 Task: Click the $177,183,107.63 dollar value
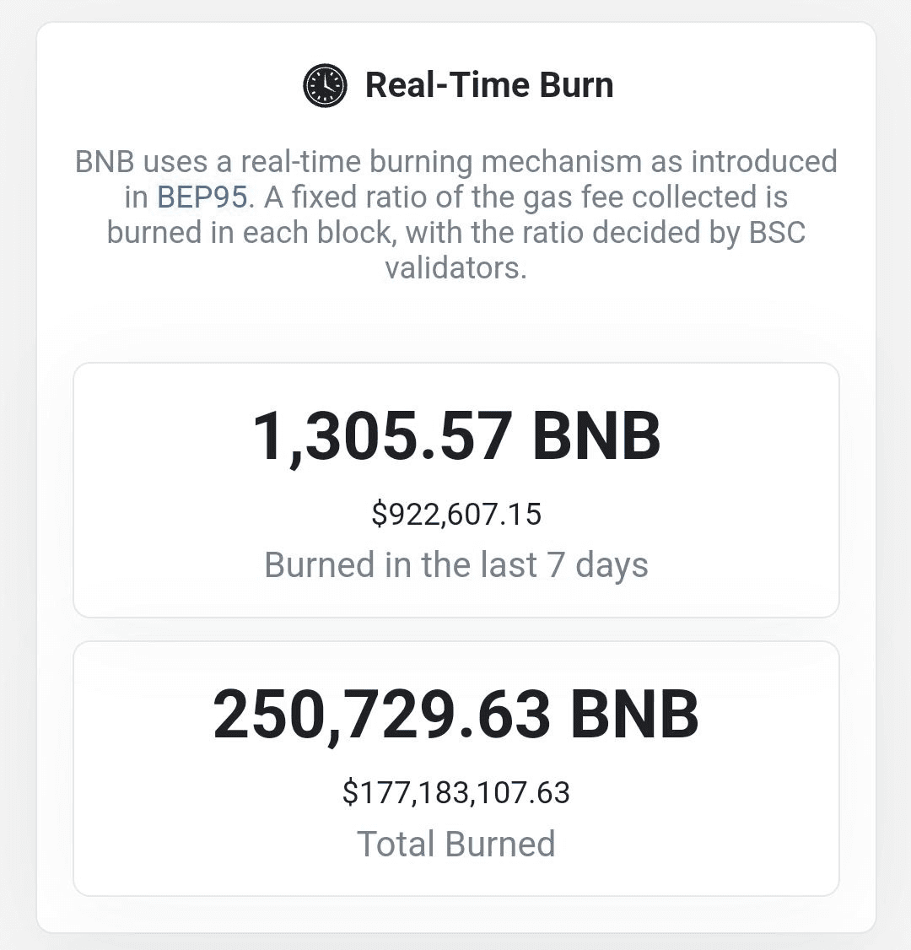click(456, 792)
